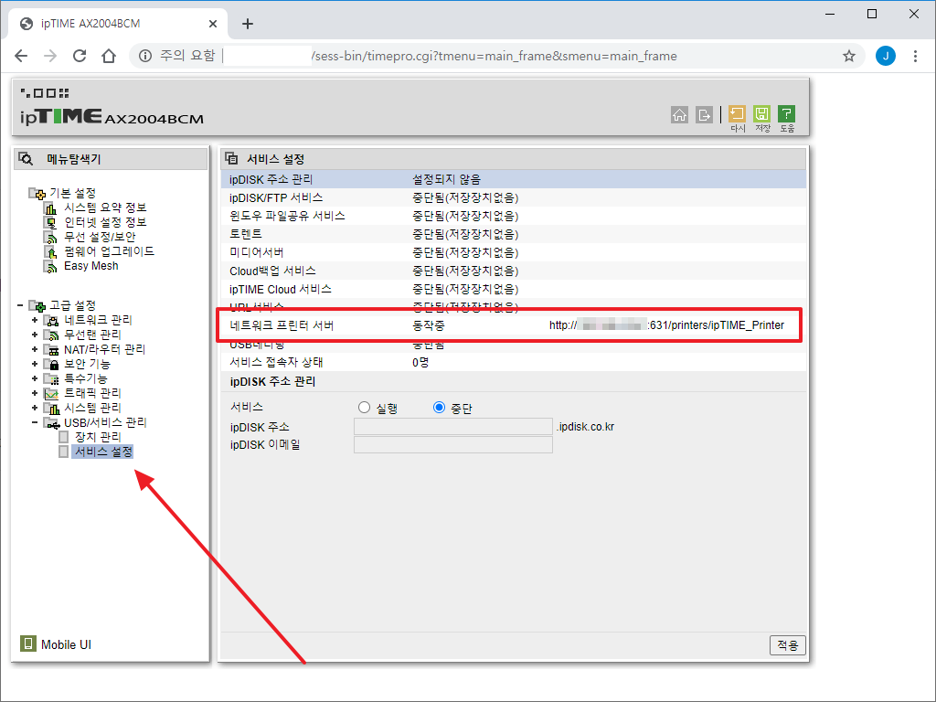Viewport: 936px width, 702px height.
Task: Click the home icon in ipTIME header
Action: pos(679,114)
